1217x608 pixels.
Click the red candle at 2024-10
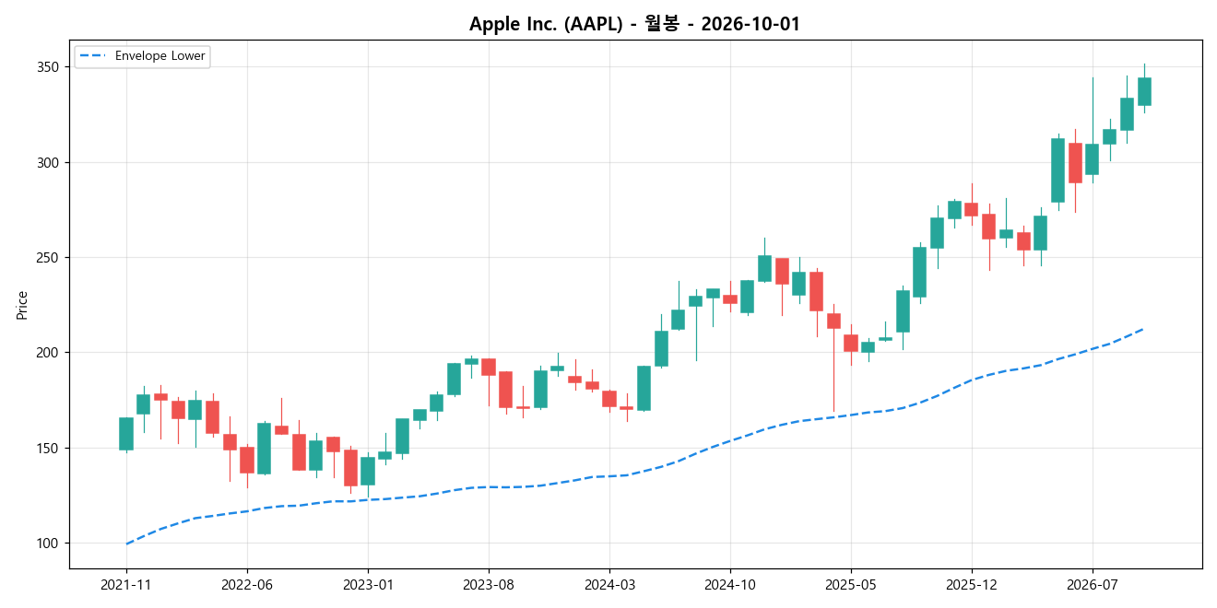tap(730, 299)
